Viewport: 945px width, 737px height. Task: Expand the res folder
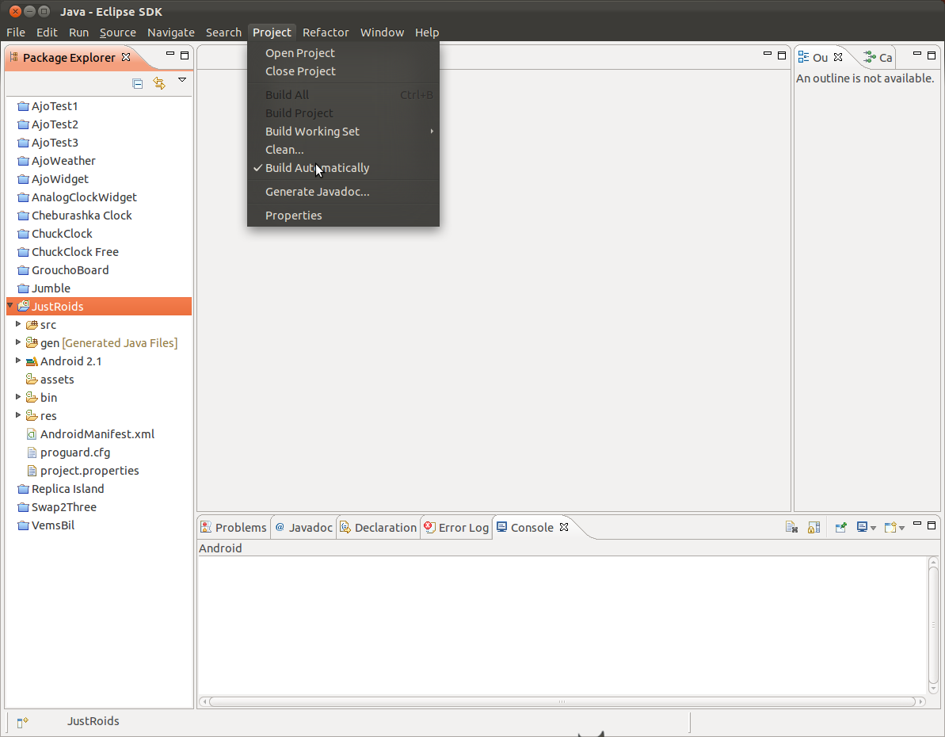point(18,415)
